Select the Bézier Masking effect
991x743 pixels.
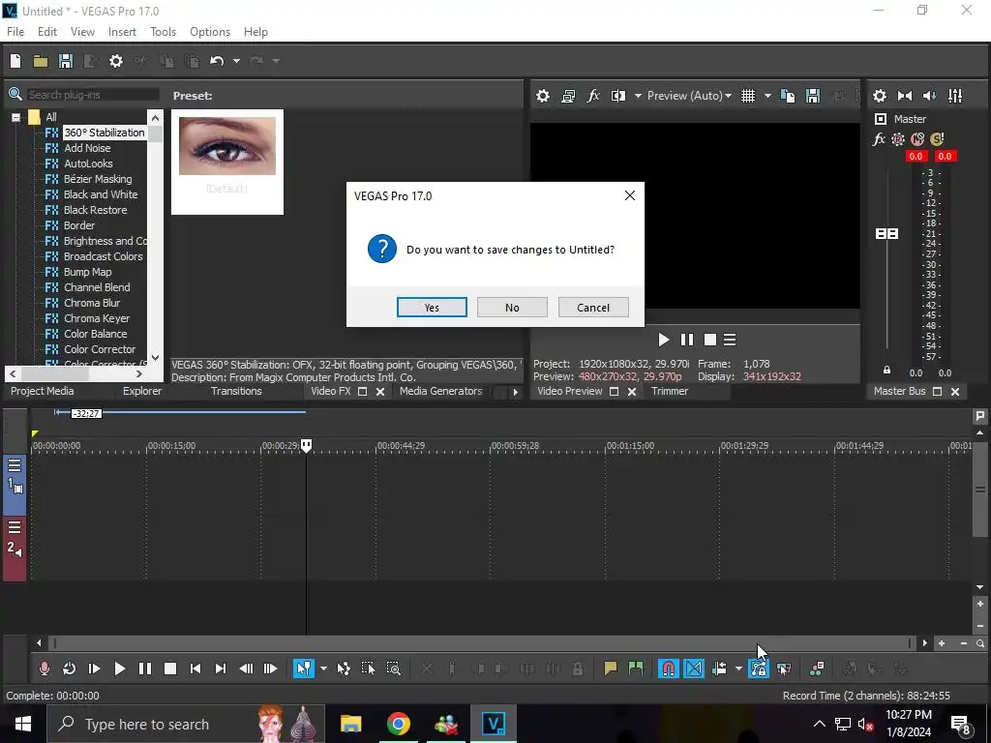point(98,179)
